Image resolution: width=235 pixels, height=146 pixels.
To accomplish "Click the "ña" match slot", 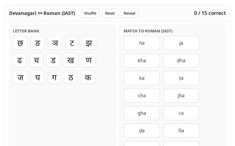I will [181, 131].
